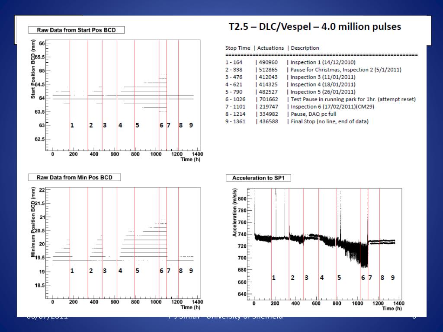Click stop marker '2' in the Acceleration chart
443x332 pixels.
coord(293,278)
